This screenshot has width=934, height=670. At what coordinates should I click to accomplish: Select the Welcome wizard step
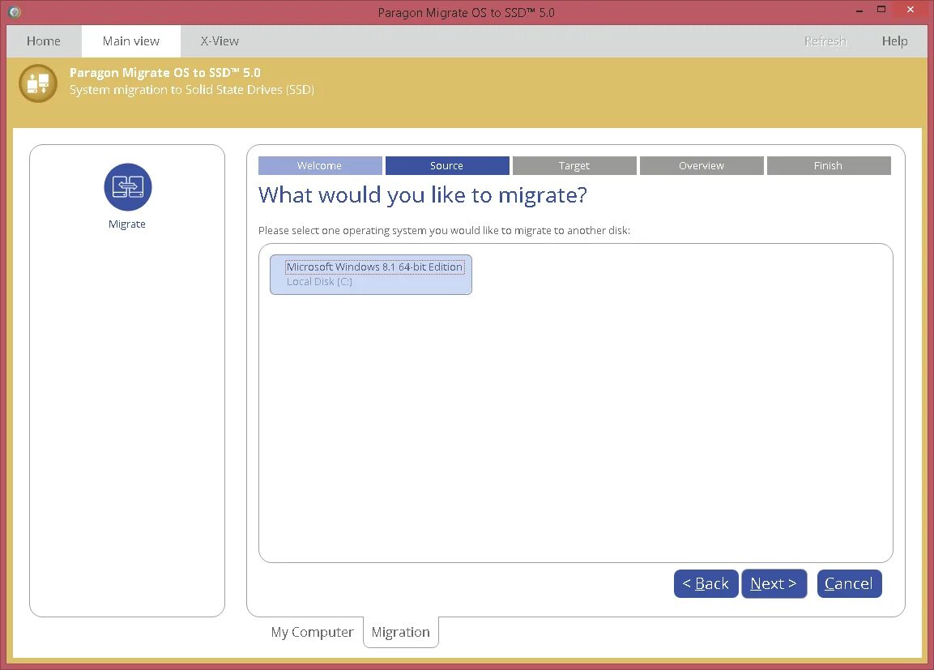tap(320, 165)
